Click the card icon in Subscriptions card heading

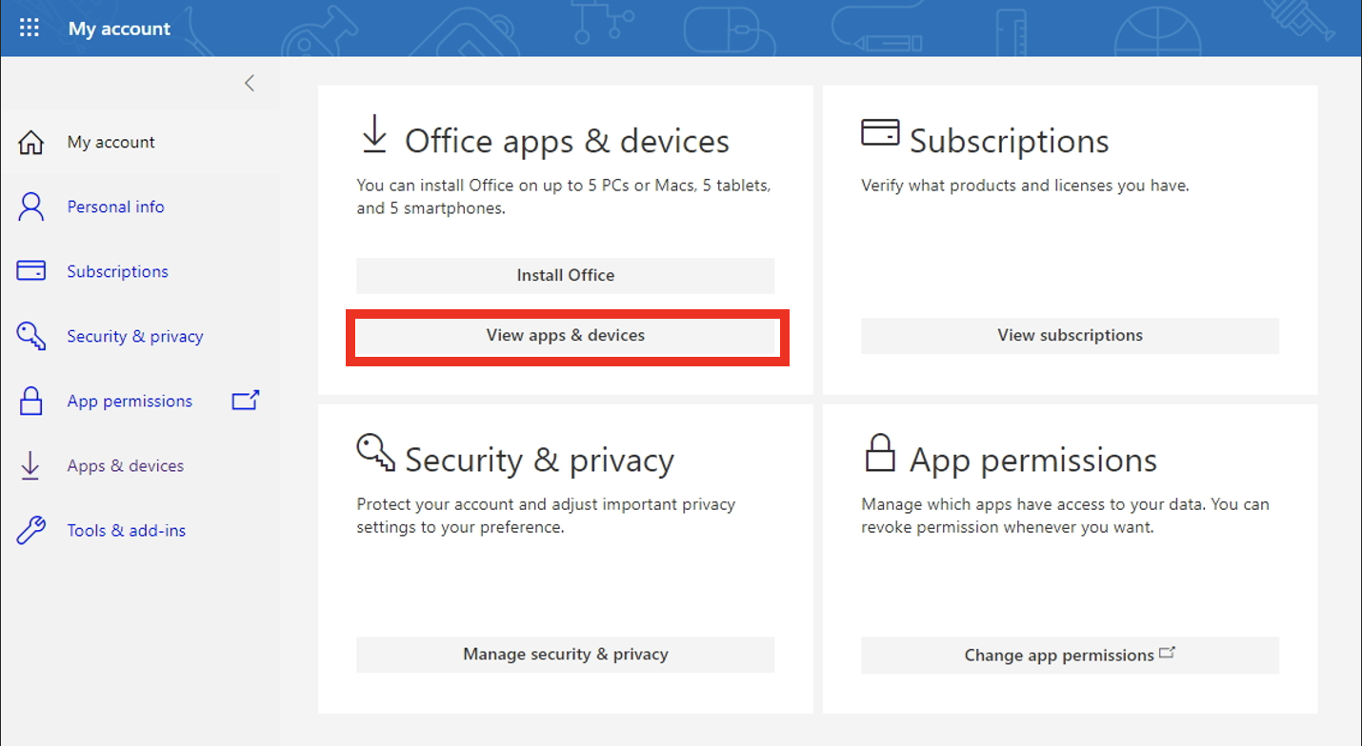coord(880,132)
